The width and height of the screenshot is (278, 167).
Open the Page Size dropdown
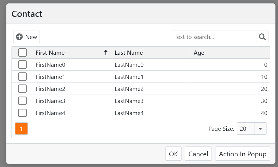click(252, 129)
